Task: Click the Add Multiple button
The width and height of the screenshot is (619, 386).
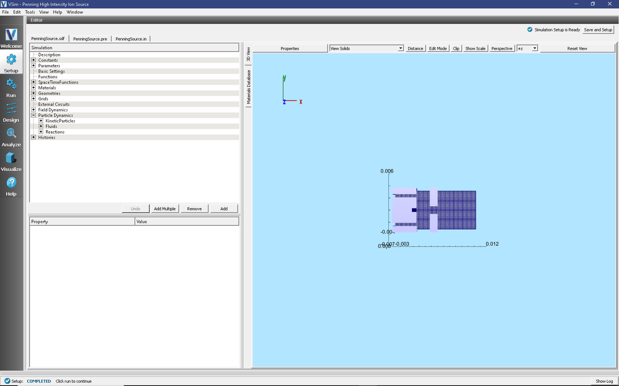Action: [165, 208]
